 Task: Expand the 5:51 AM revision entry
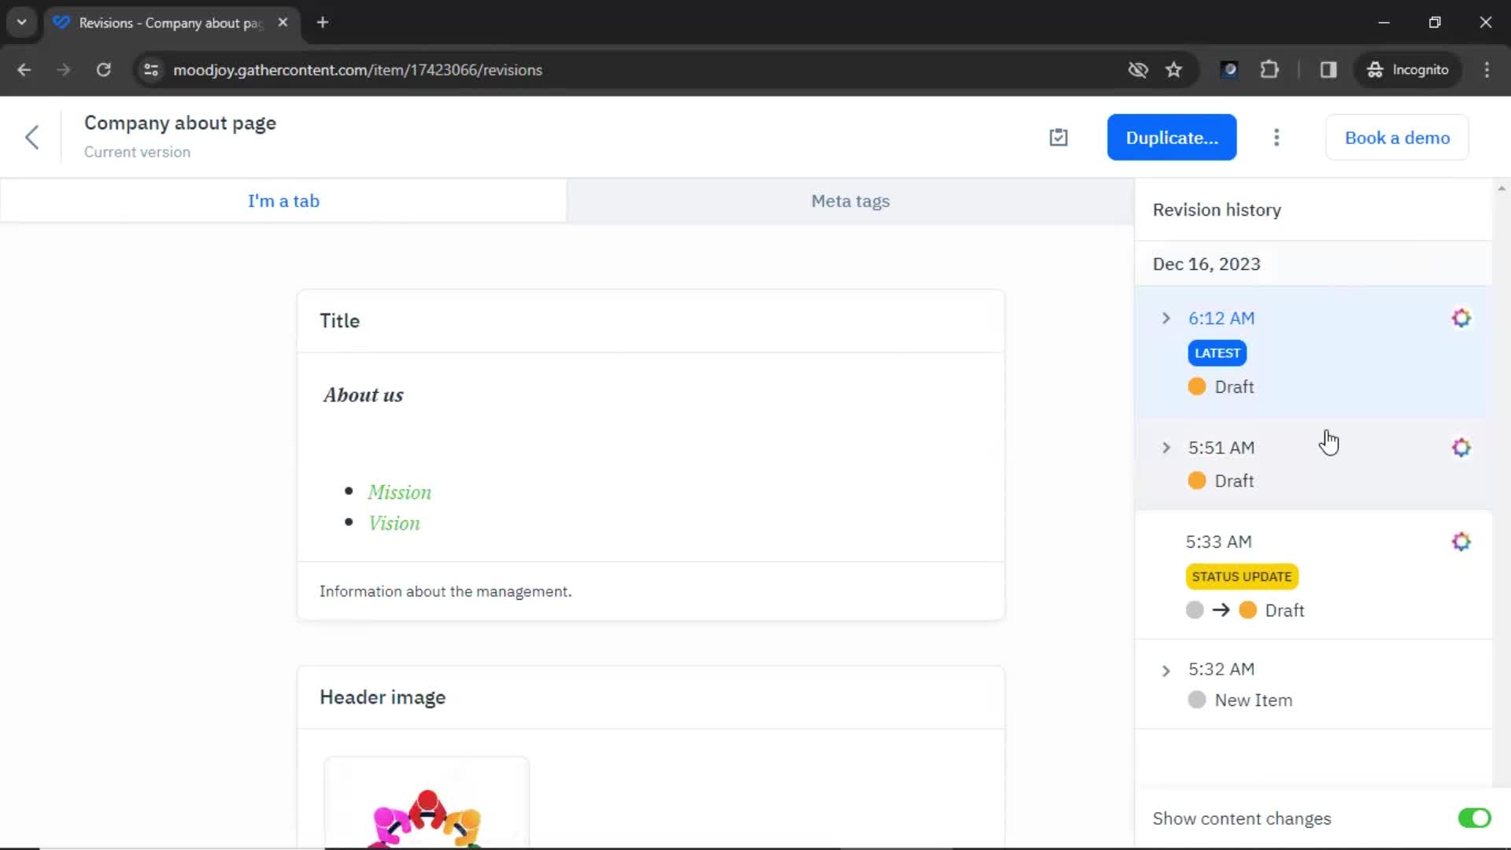coord(1165,446)
